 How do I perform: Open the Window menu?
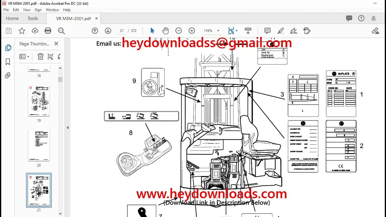click(52, 10)
